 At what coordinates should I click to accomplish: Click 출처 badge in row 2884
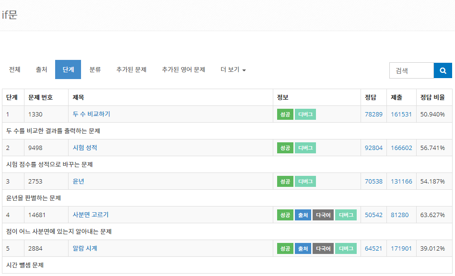pos(303,249)
